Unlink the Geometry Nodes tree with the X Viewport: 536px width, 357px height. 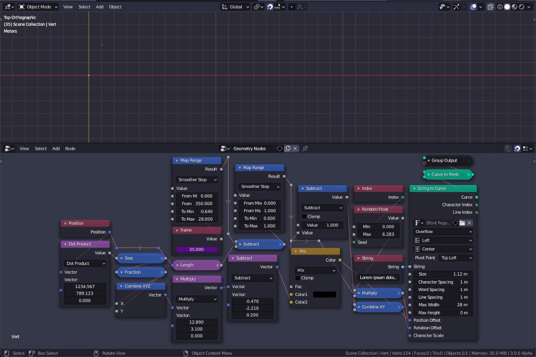click(x=295, y=149)
